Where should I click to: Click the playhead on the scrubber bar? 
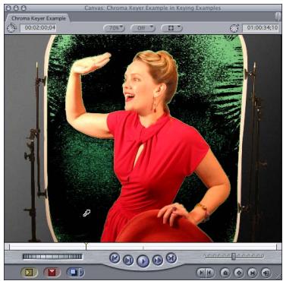pyautogui.click(x=86, y=246)
